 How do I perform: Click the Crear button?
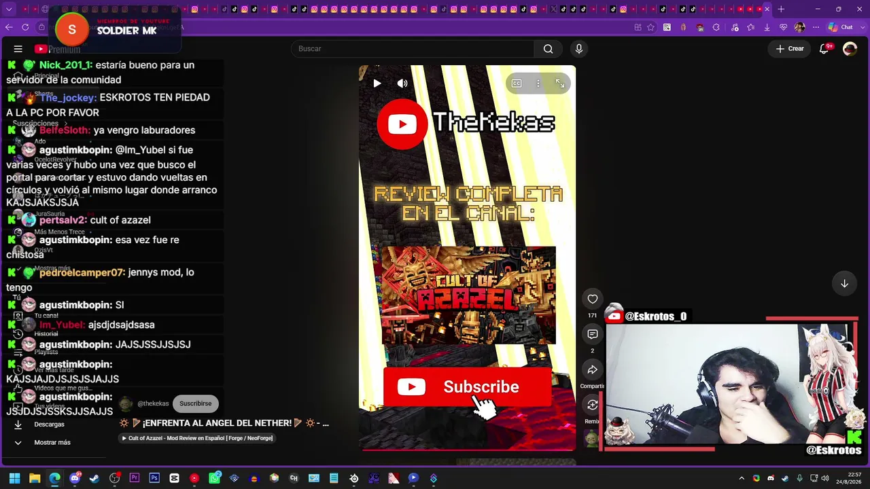coord(790,49)
